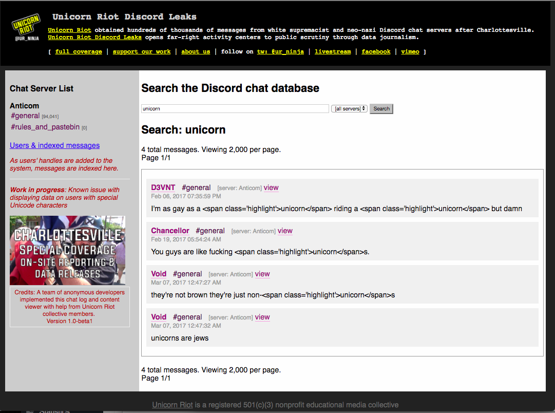Select the #general channel in sidebar
This screenshot has width=555, height=413.
(x=25, y=116)
